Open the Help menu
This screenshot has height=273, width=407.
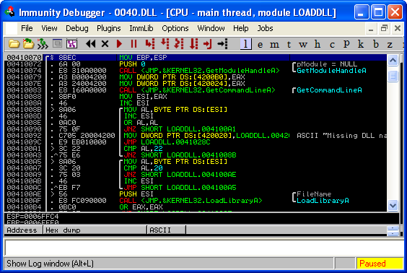pos(240,28)
